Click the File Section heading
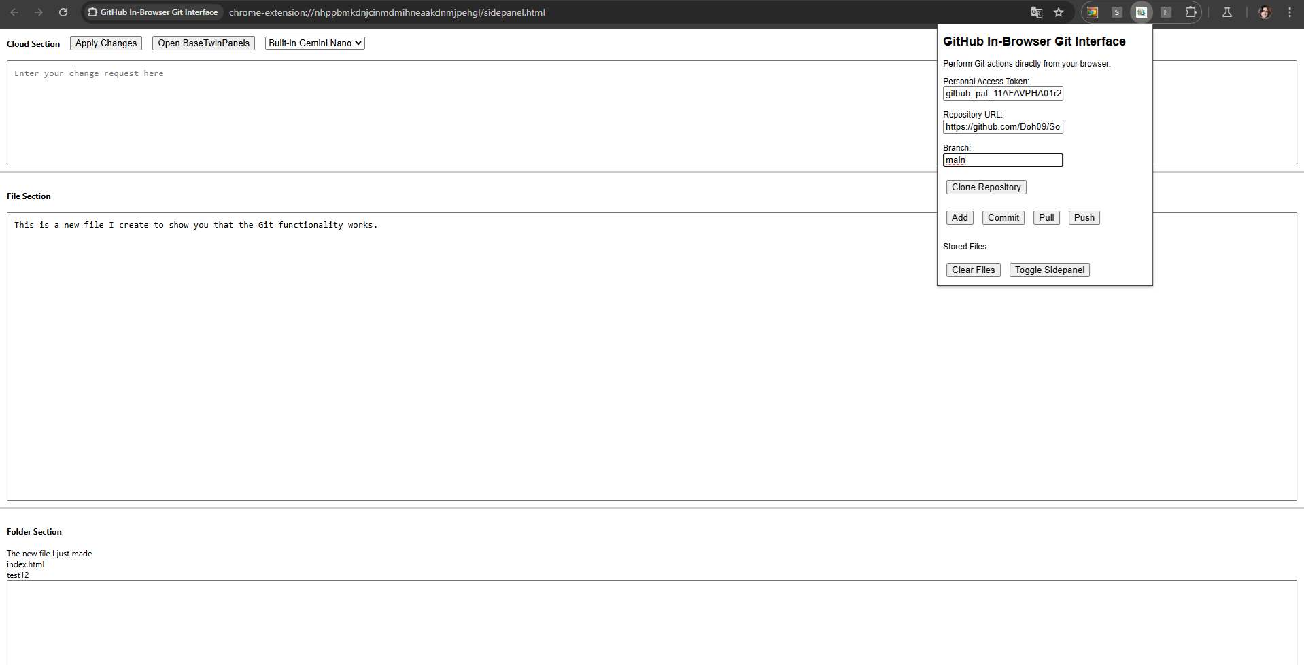 point(29,196)
